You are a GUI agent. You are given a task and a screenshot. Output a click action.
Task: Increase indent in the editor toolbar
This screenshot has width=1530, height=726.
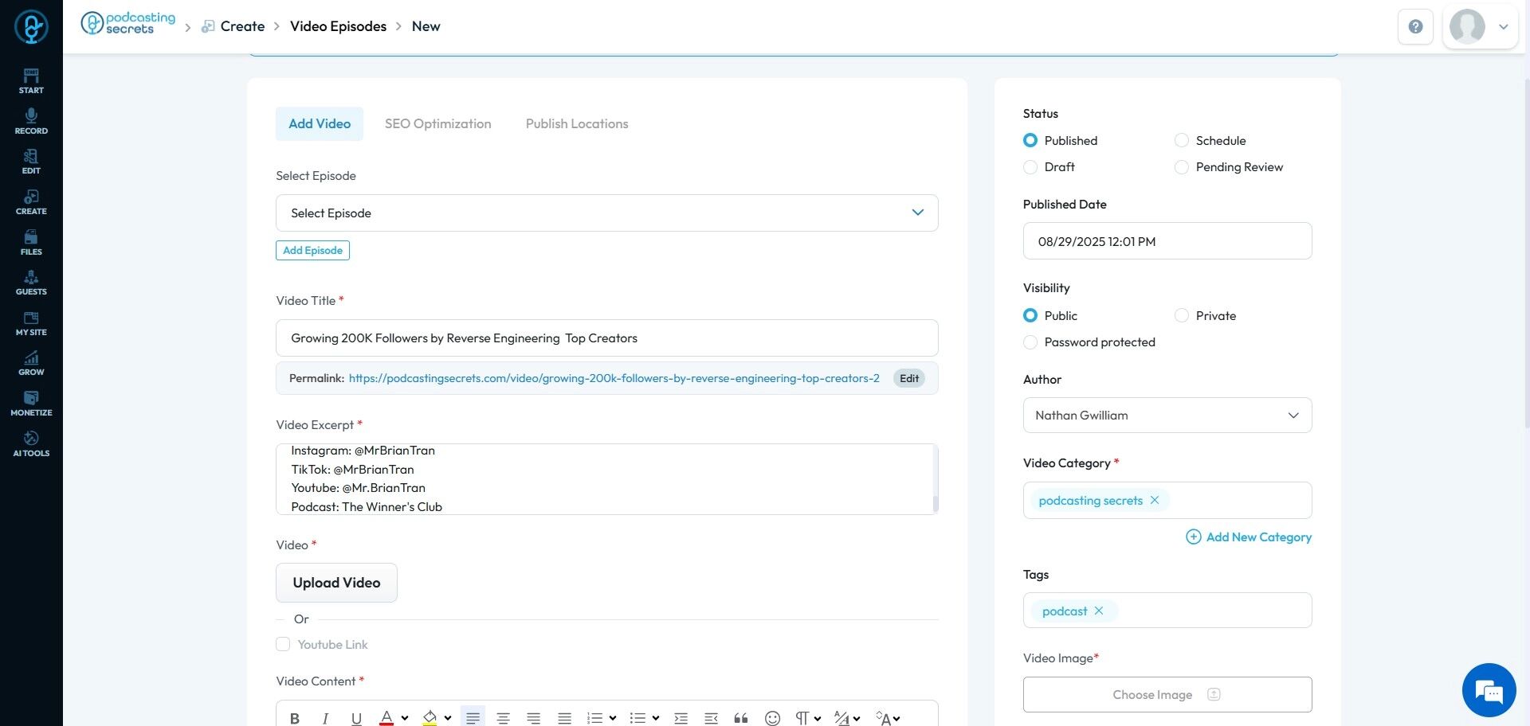click(x=681, y=718)
